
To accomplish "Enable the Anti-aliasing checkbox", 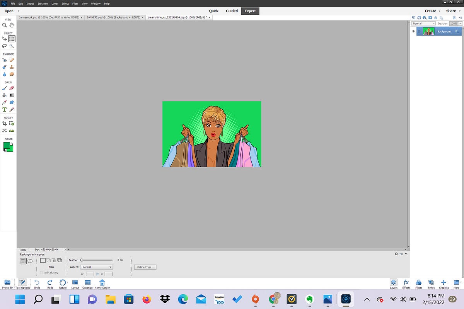I will coord(41,272).
